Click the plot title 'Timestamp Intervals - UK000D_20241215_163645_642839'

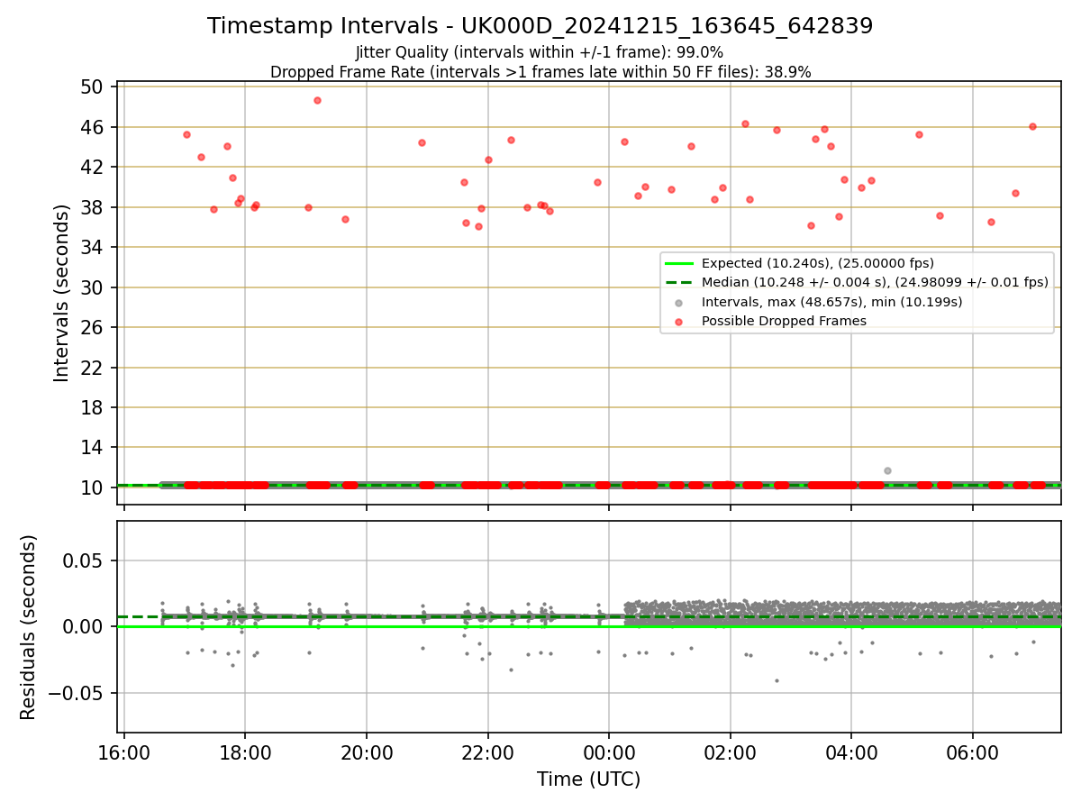(x=540, y=26)
